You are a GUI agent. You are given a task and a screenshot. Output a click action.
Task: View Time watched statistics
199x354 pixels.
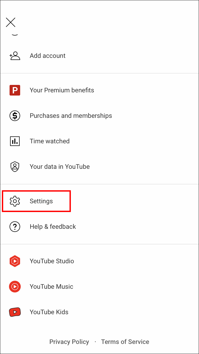pyautogui.click(x=50, y=141)
